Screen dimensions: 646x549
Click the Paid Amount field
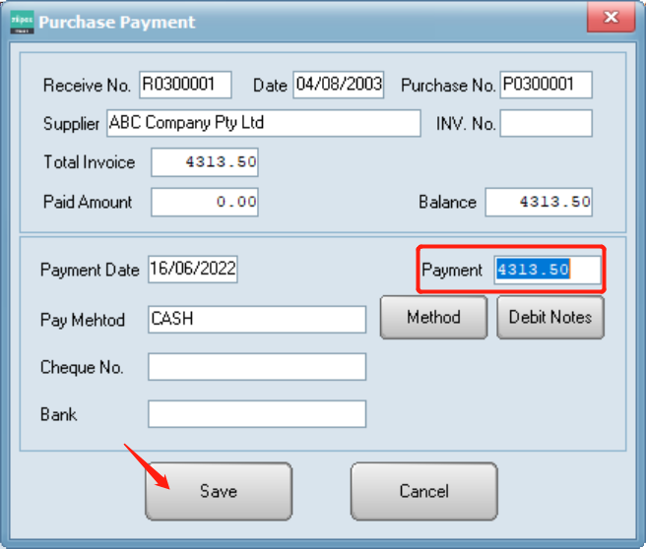point(205,203)
